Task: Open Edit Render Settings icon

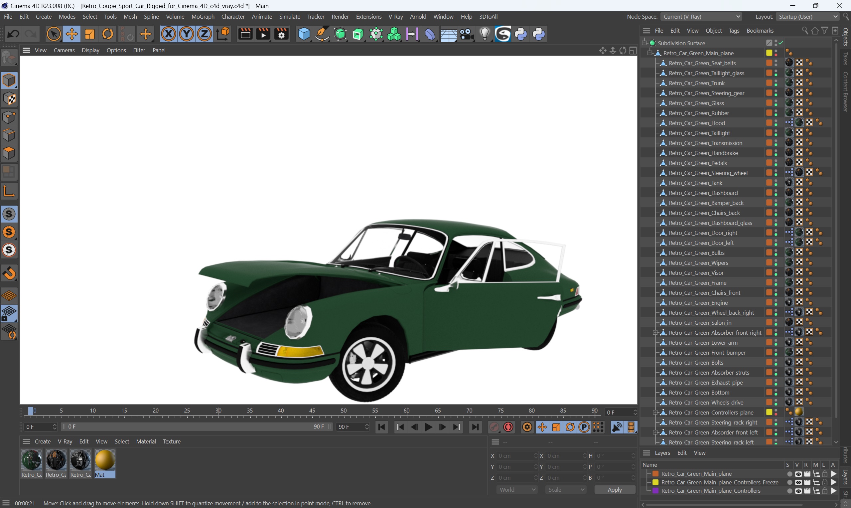Action: [x=281, y=34]
